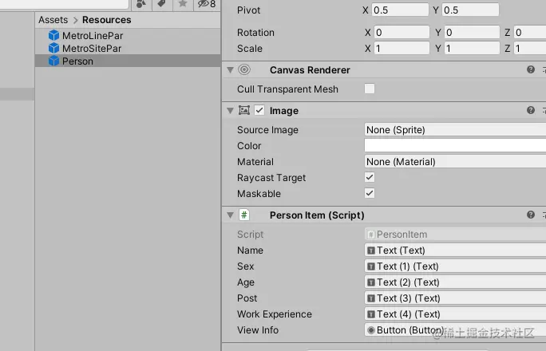Viewport: 546px width, 351px height.
Task: Click the Pivot X value field
Action: (400, 10)
